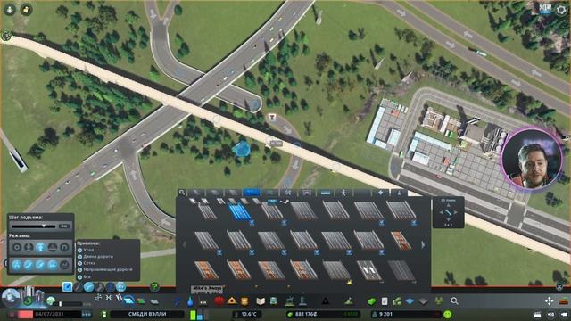Viewport: 571px width, 321px height.
Task: Click the citizen happiness smiley icon
Action: click(448, 314)
